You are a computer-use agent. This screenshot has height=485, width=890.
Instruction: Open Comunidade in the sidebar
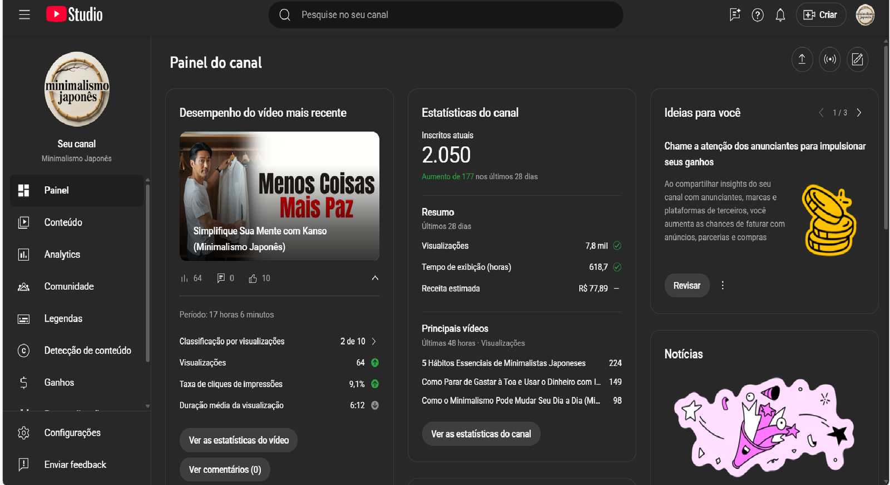pyautogui.click(x=77, y=286)
